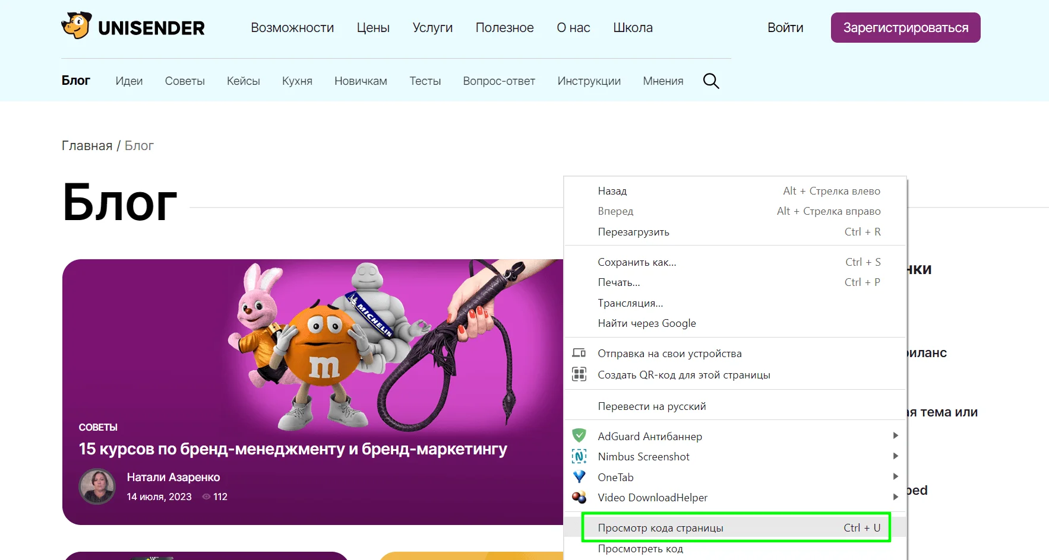
Task: Go to the Услуги section
Action: [432, 28]
